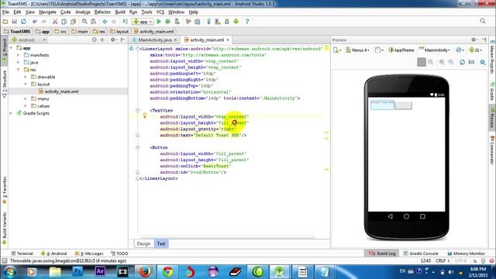Toggle the Preview side stripe

coord(492,118)
